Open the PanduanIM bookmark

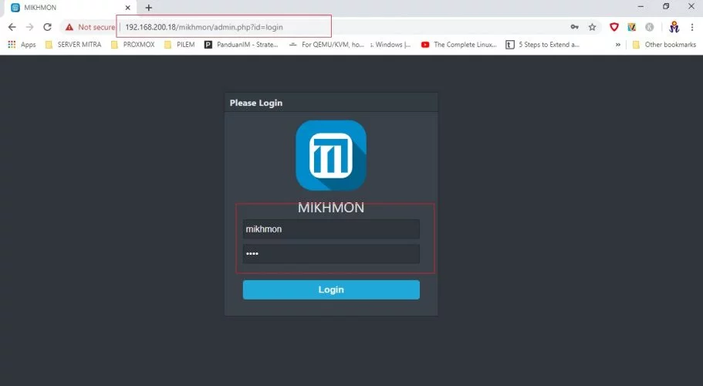(242, 44)
